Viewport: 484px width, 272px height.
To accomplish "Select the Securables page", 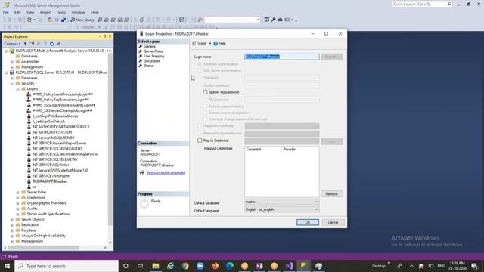I will point(152,61).
